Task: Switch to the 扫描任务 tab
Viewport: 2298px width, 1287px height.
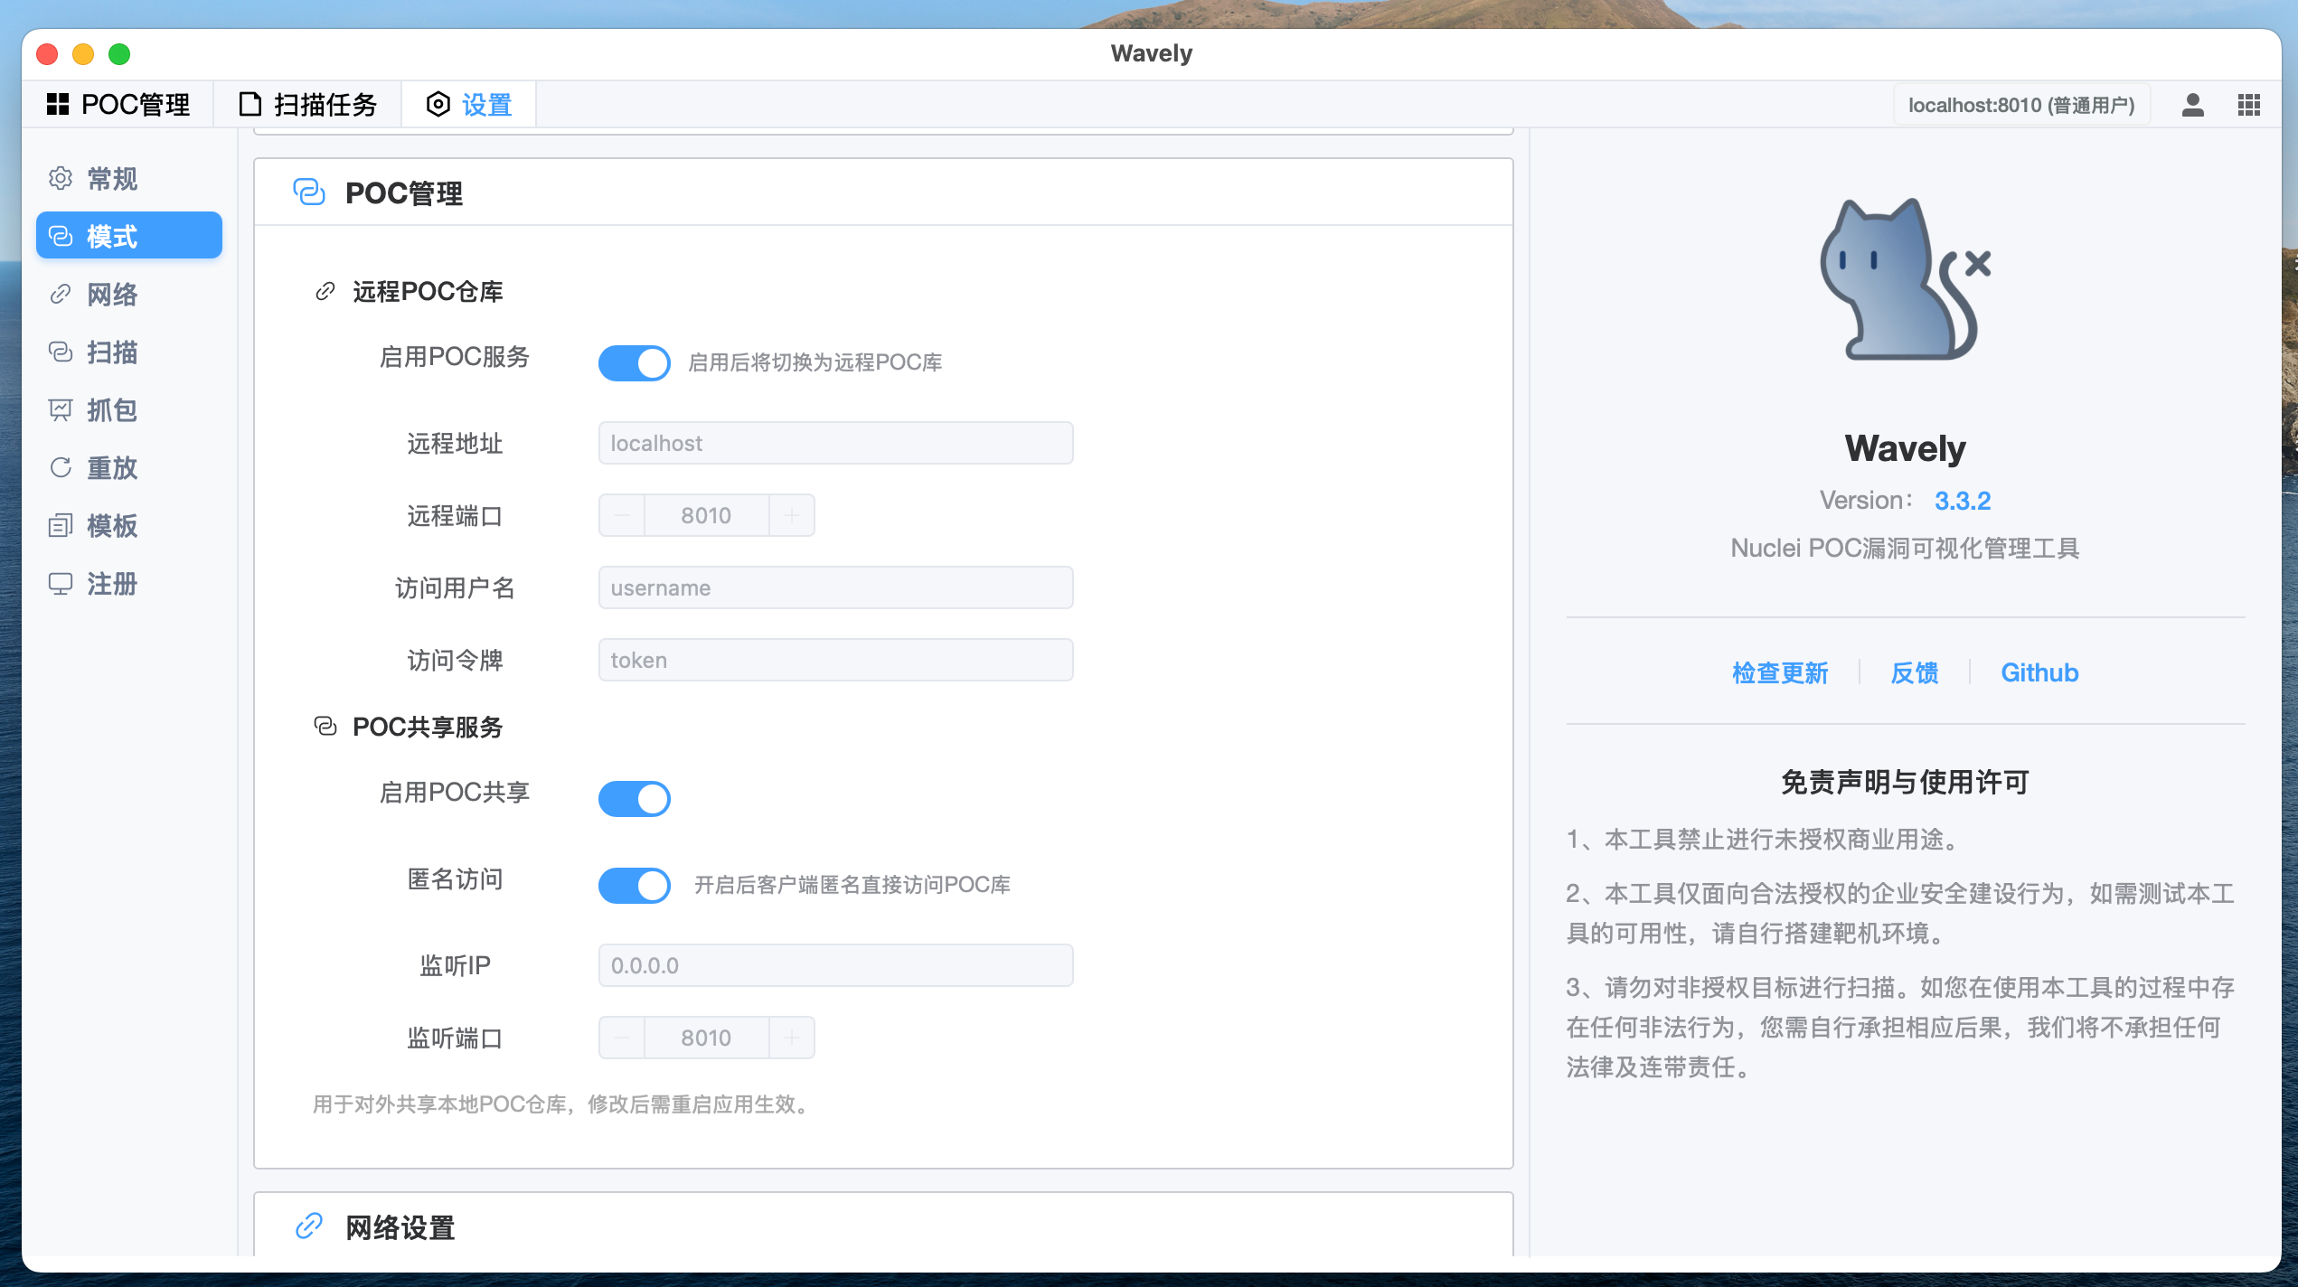Action: [307, 105]
